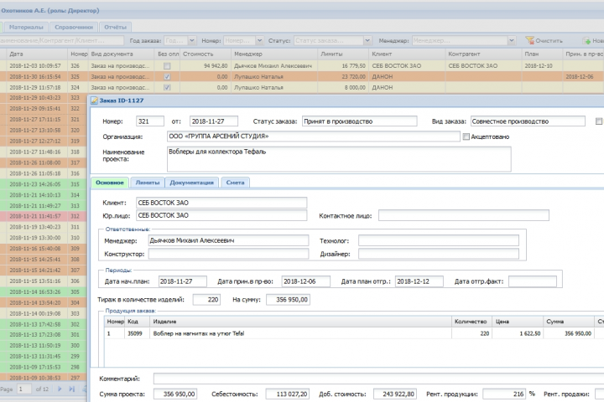
Task: Click the Комментарий input field
Action: (377, 379)
